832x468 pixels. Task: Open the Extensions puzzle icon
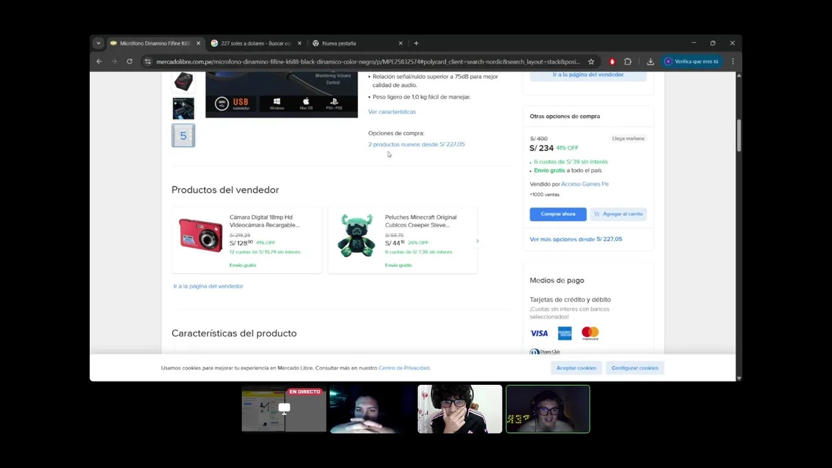click(628, 62)
